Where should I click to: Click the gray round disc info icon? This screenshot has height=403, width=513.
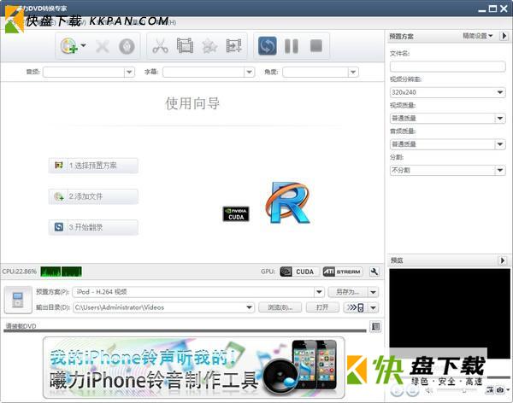coord(127,46)
